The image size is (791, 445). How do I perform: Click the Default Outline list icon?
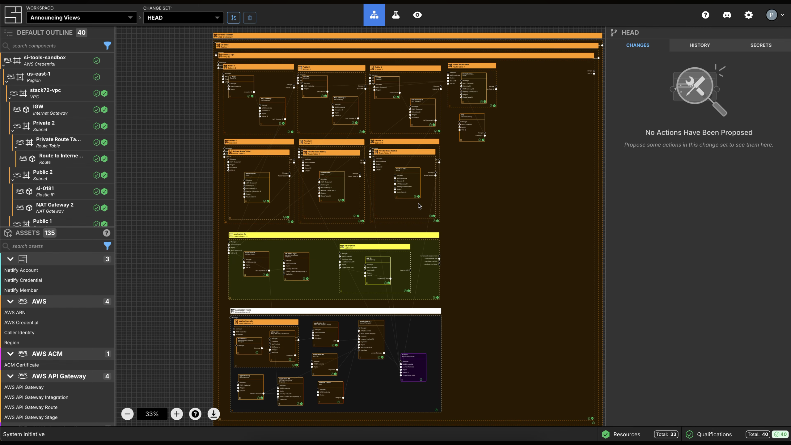click(x=8, y=32)
